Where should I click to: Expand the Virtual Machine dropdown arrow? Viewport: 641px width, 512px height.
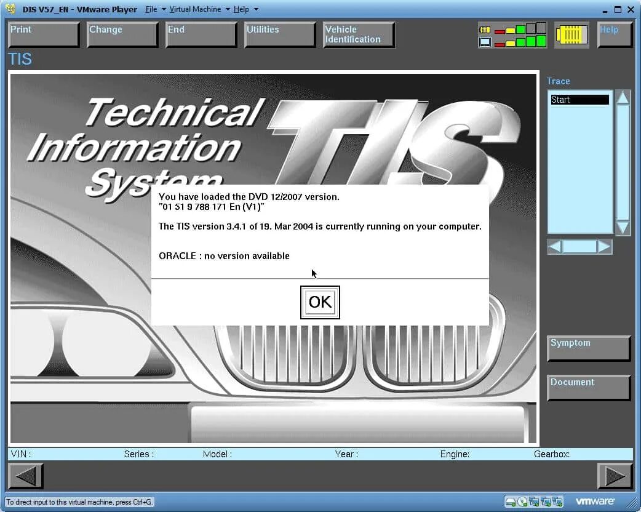pyautogui.click(x=228, y=9)
